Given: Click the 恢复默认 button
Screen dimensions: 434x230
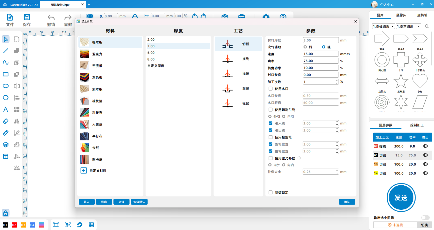Looking at the screenshot, I should pyautogui.click(x=139, y=202).
